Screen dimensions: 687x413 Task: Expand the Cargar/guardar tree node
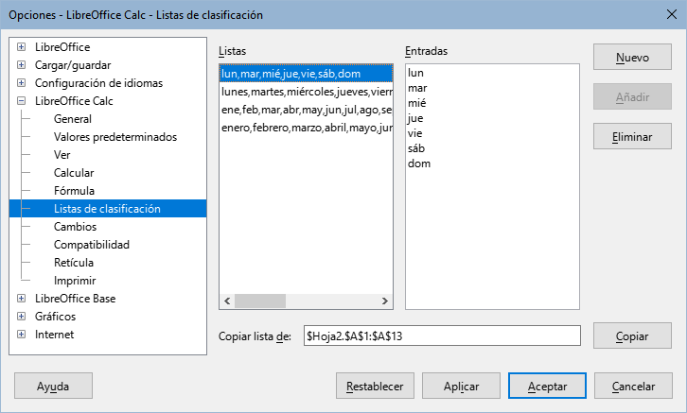click(22, 65)
